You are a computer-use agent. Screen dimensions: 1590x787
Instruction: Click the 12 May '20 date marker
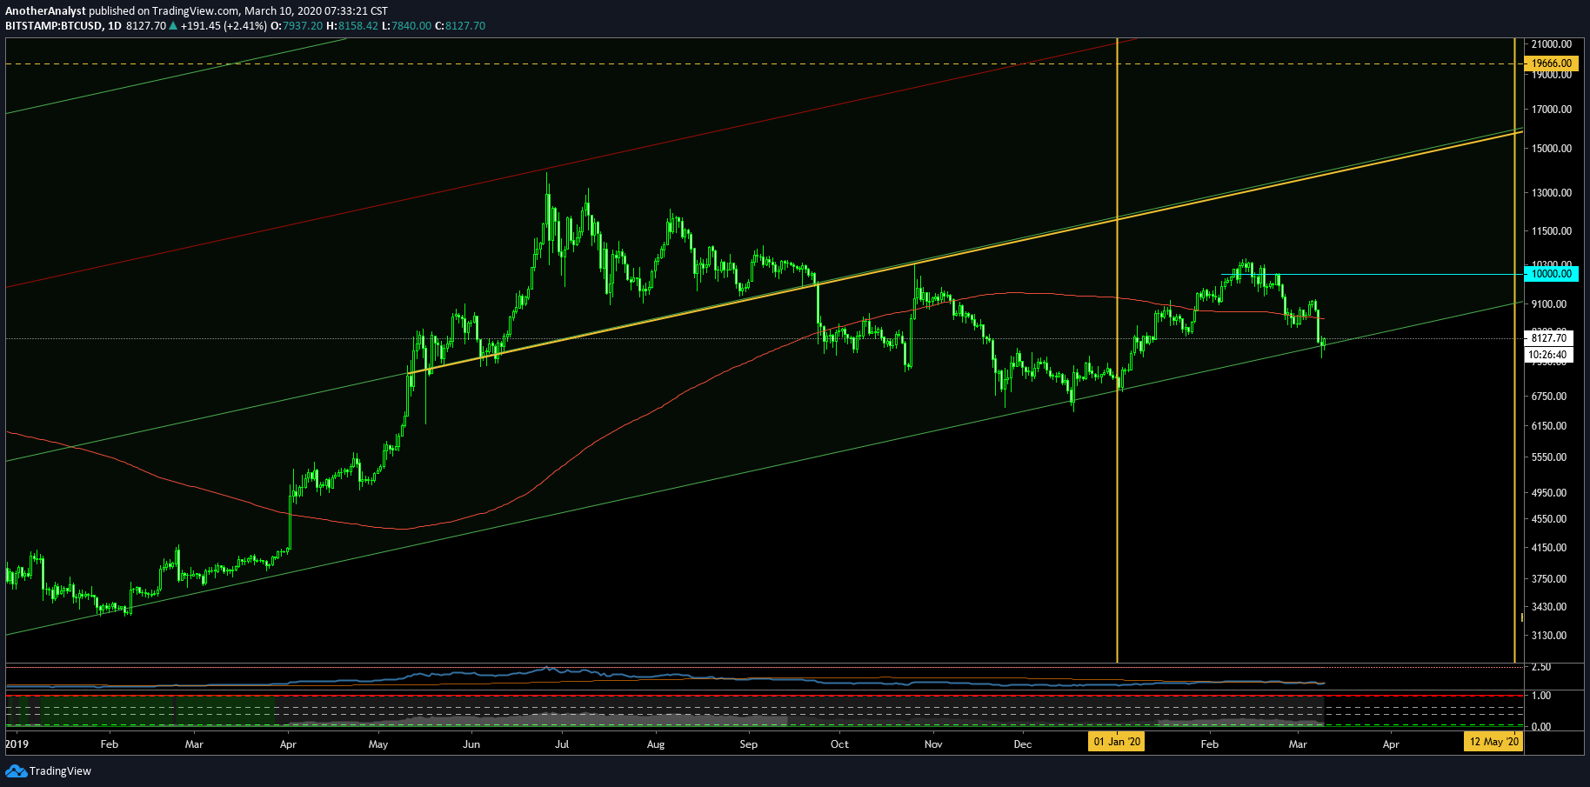coord(1494,742)
